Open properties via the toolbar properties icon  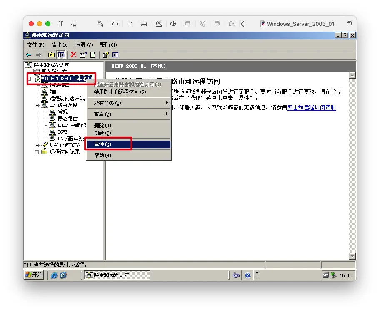point(83,55)
